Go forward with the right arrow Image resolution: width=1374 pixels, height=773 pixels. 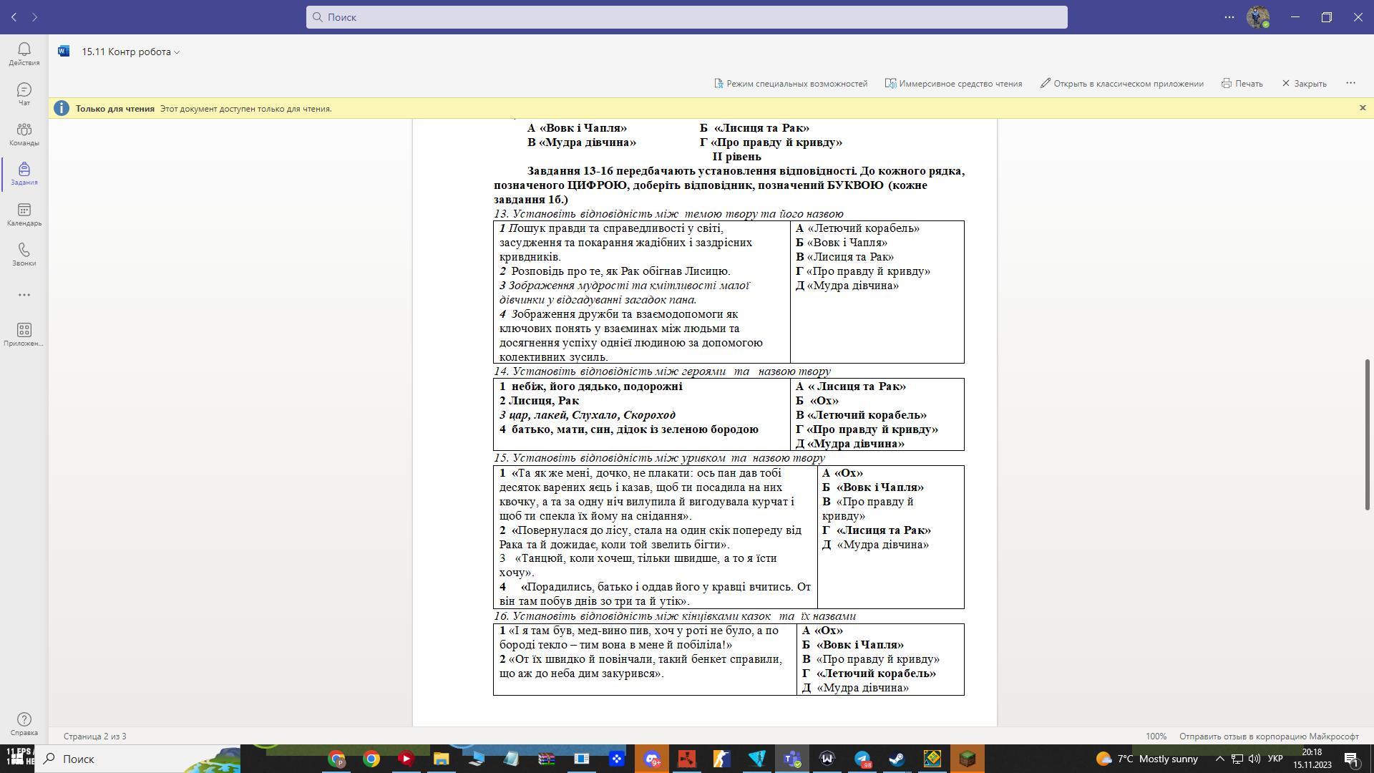click(x=34, y=17)
